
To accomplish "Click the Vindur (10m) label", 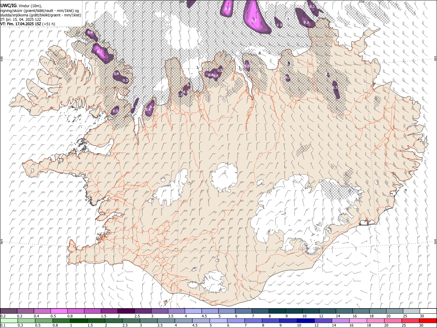I will click(29, 6).
